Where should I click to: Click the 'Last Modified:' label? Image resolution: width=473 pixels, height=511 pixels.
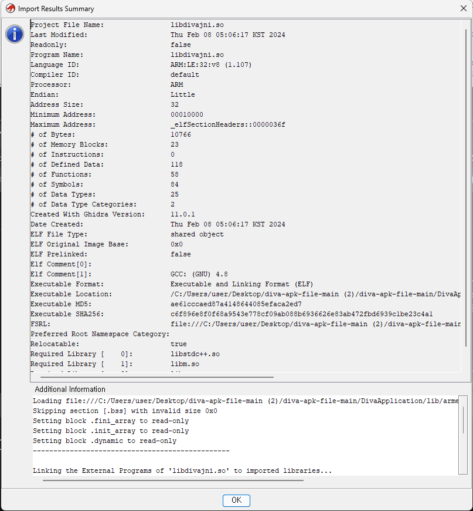(59, 35)
